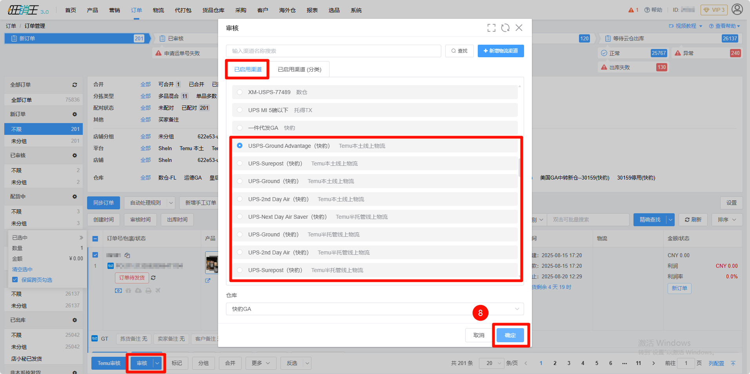Go to page 2 in pagination
Viewport: 750px width, 374px height.
(x=555, y=363)
